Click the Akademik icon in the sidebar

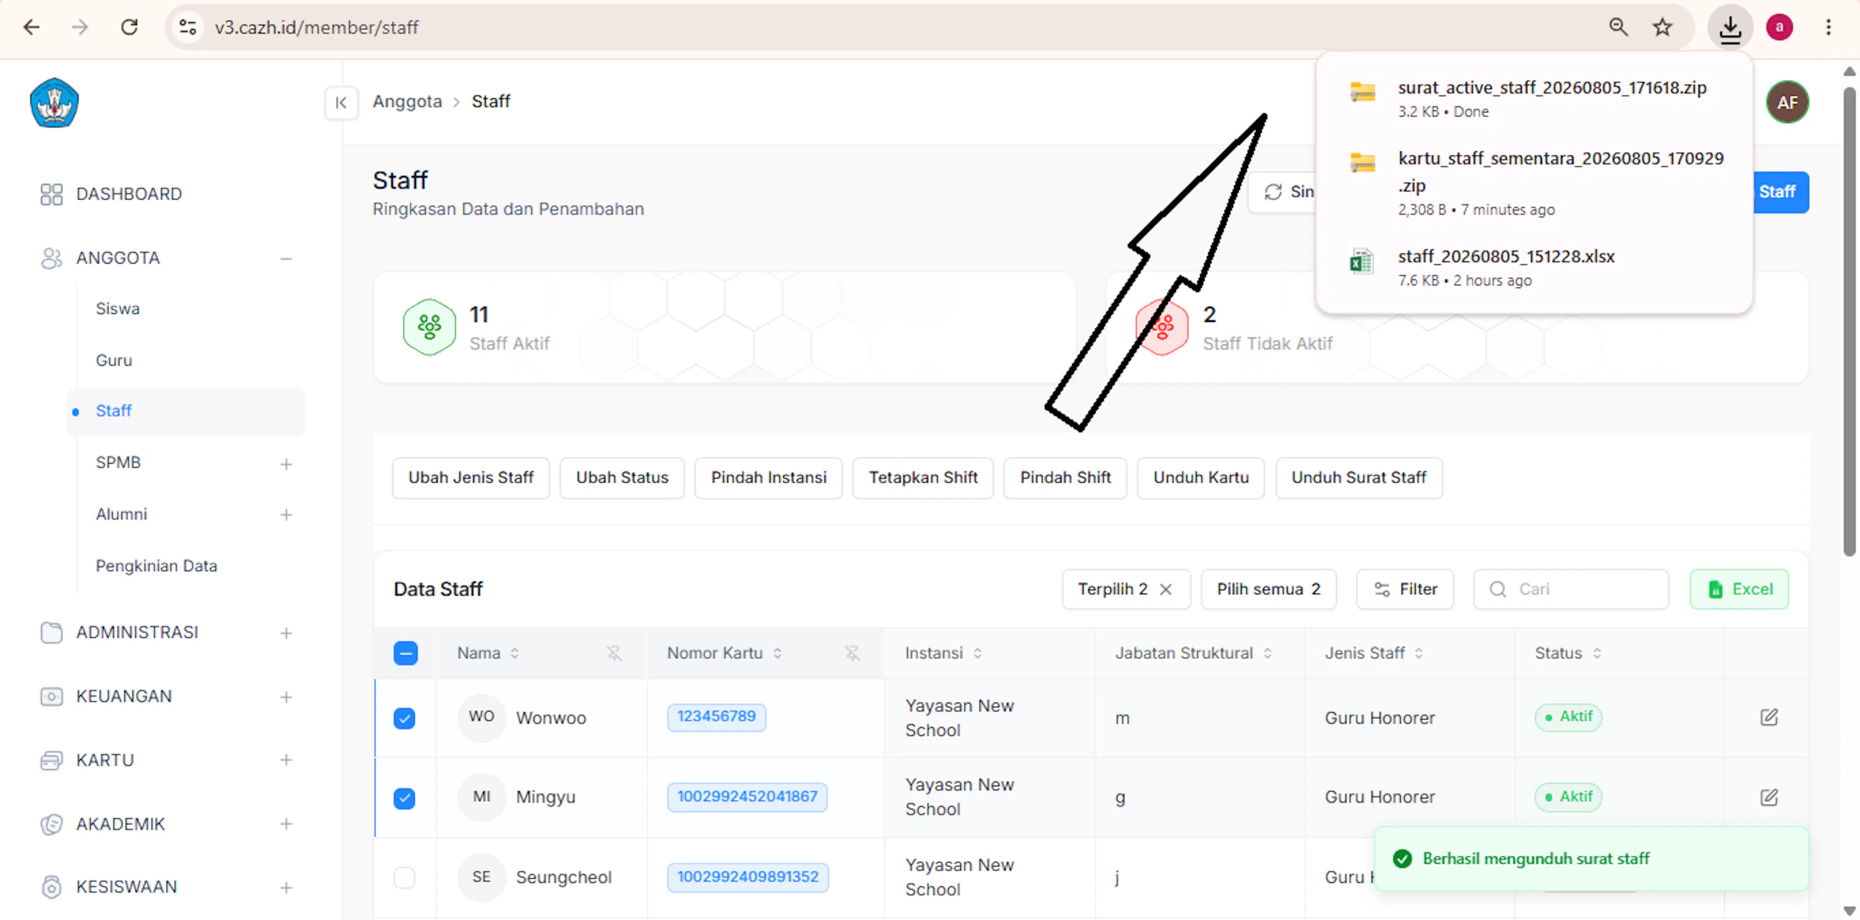pyautogui.click(x=51, y=824)
